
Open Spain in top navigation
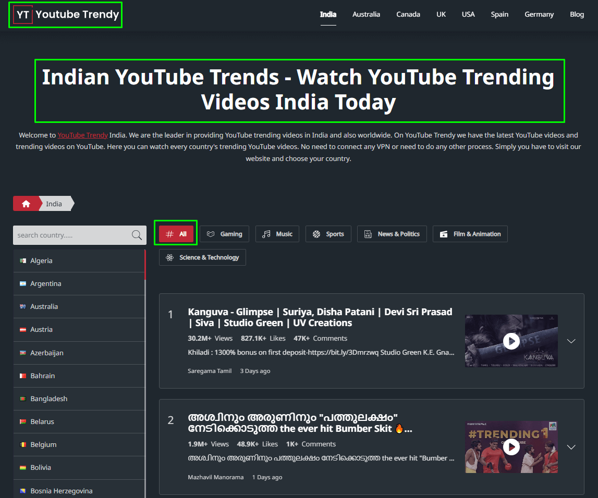click(x=499, y=15)
